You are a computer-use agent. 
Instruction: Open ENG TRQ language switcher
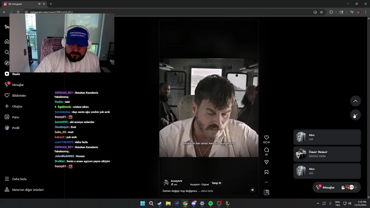[x=338, y=203]
